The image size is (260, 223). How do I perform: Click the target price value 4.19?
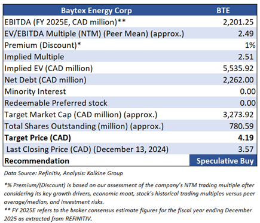pyautogui.click(x=246, y=138)
